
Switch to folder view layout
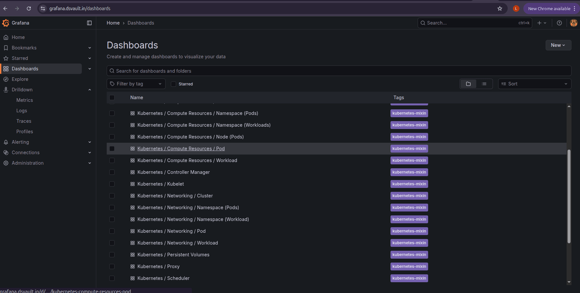click(x=468, y=84)
